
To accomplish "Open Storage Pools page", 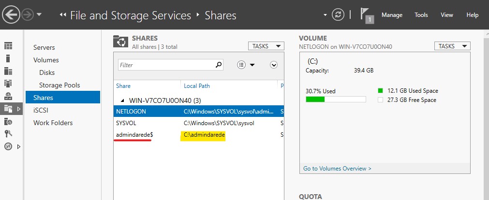I will [59, 86].
